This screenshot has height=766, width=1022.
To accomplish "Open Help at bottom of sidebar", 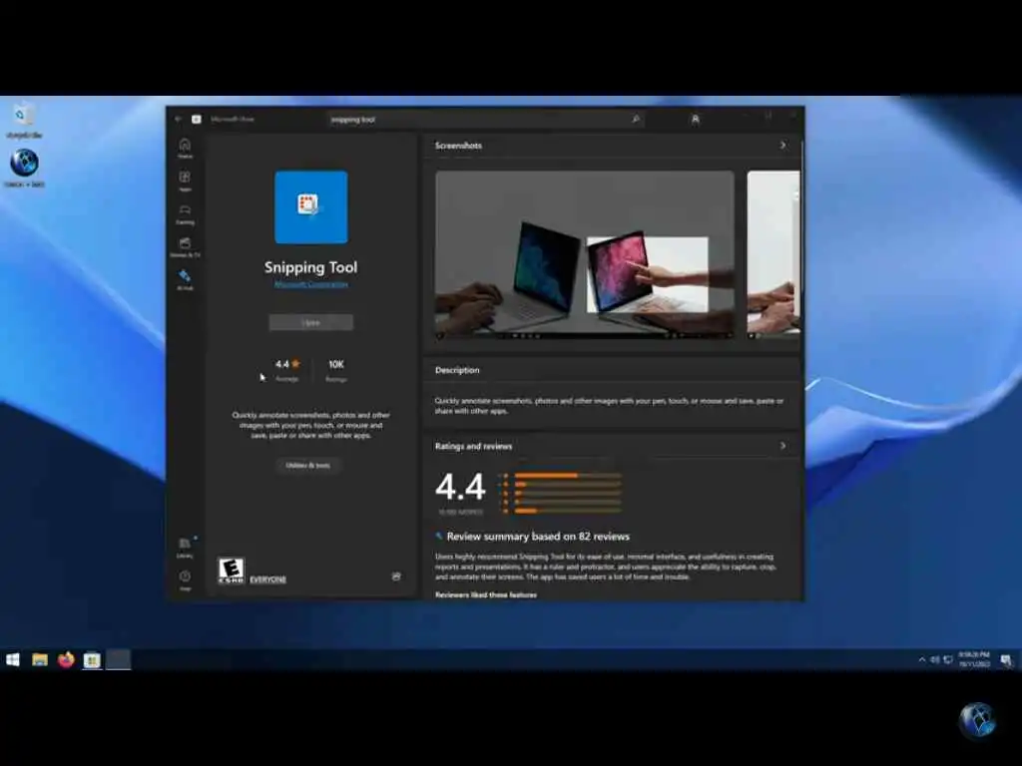I will tap(185, 579).
